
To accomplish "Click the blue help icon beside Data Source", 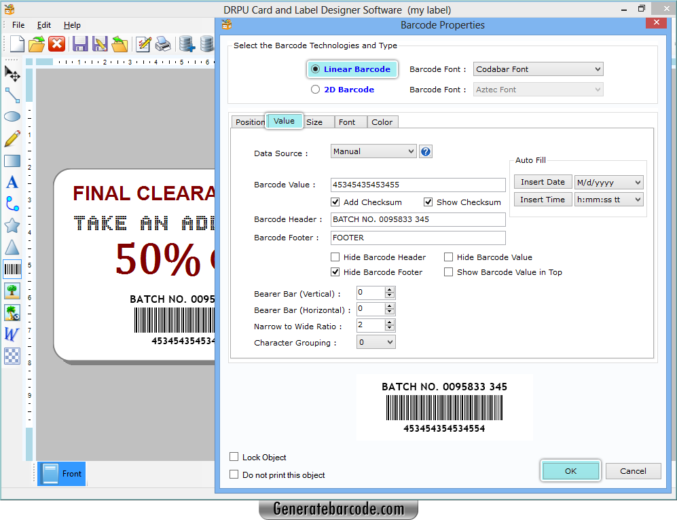I will click(426, 151).
